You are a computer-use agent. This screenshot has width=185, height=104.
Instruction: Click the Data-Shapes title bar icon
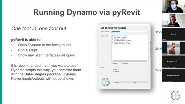(99, 25)
